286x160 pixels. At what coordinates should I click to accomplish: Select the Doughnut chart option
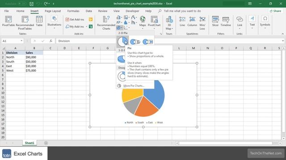coord(121,76)
